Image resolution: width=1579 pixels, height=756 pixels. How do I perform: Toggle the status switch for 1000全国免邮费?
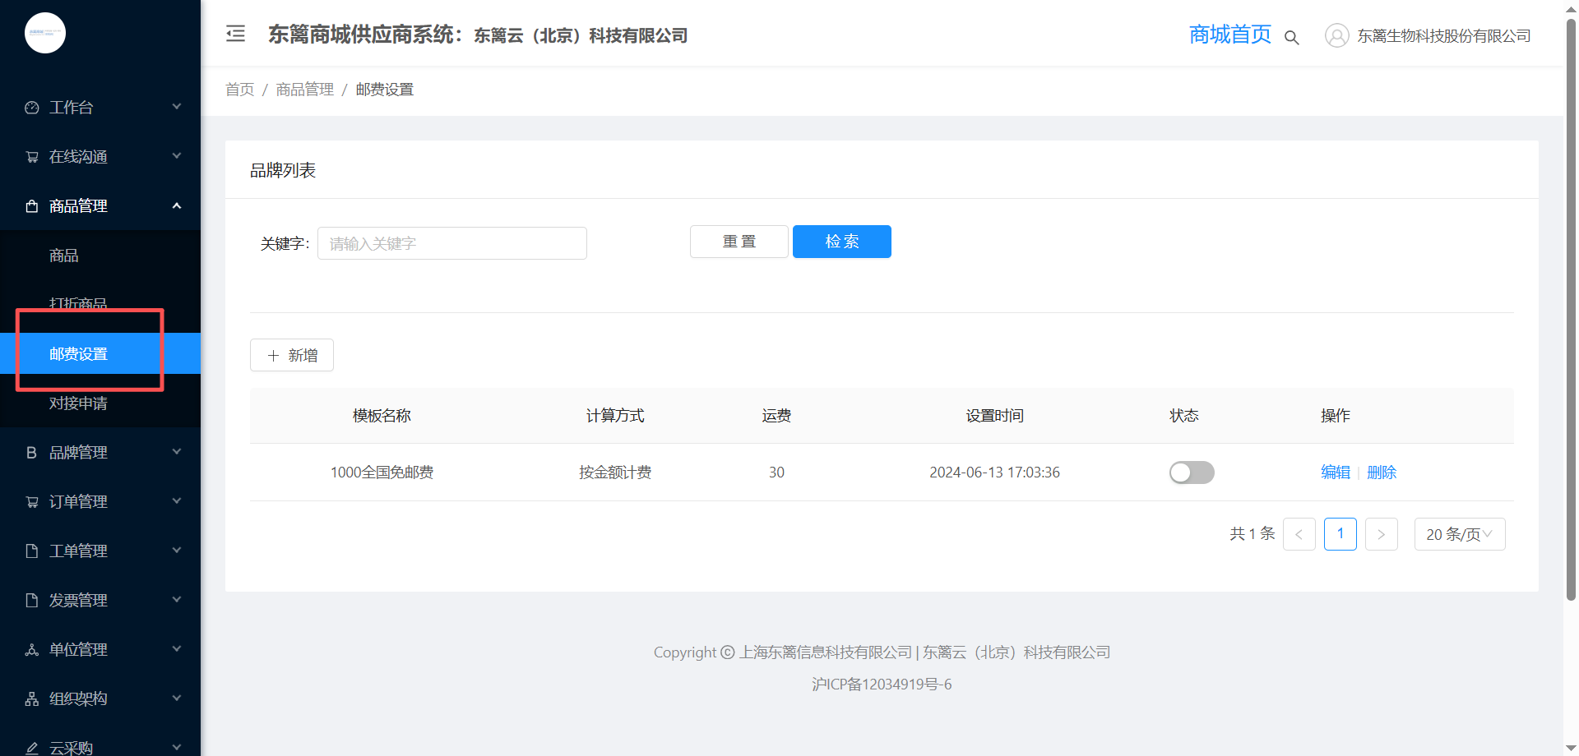(1192, 472)
